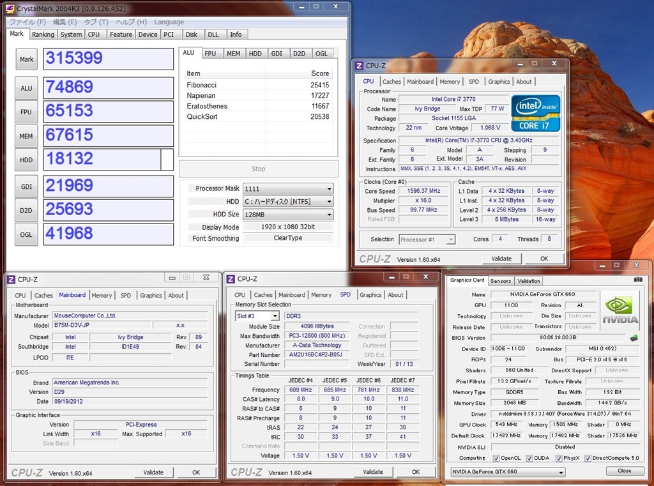Click the Intel Core i7 logo in CPU-Z
This screenshot has width=654, height=486.
click(536, 114)
